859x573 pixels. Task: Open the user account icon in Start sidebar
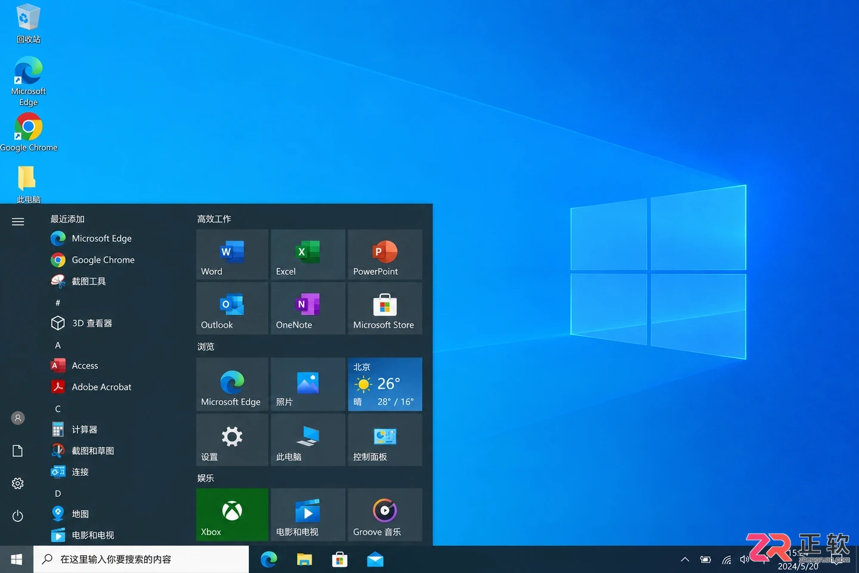(18, 418)
